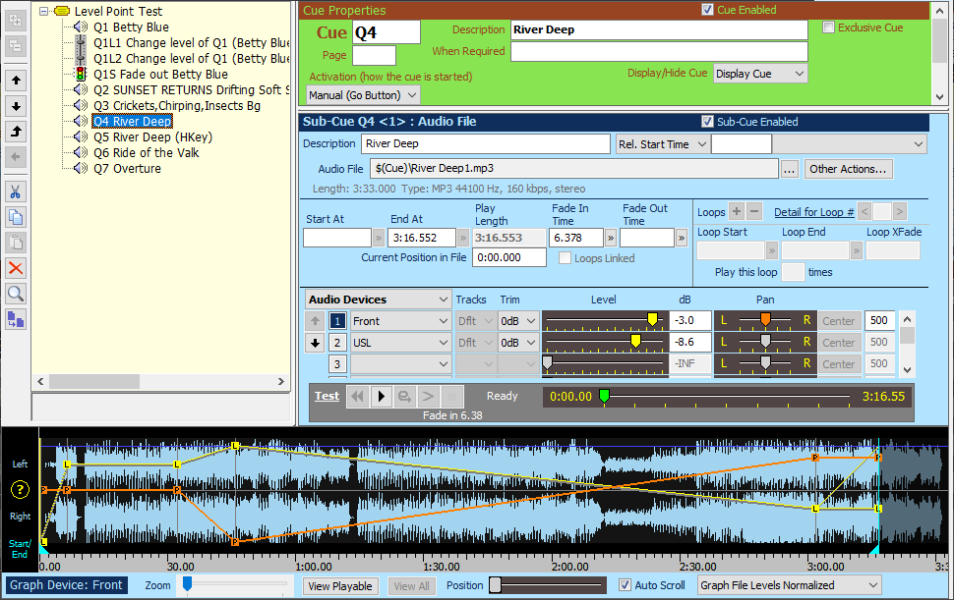Click the Level Point Test production icon
The width and height of the screenshot is (954, 600).
pyautogui.click(x=62, y=11)
